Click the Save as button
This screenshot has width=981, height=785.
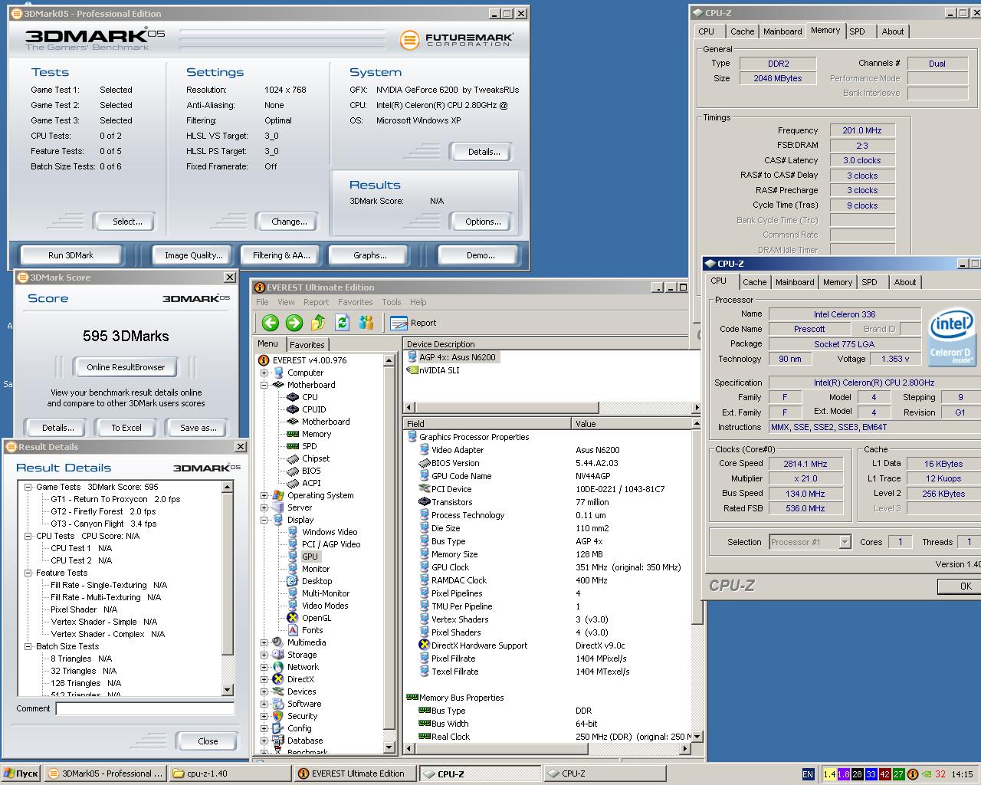198,428
